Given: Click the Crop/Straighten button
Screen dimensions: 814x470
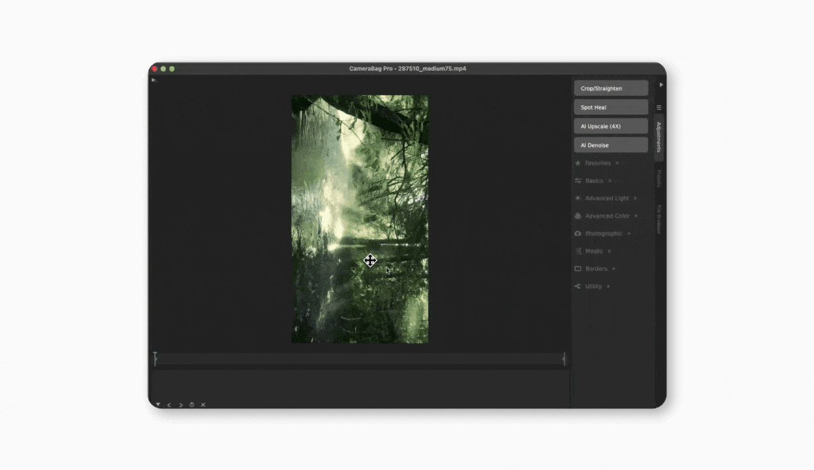Looking at the screenshot, I should (x=610, y=87).
